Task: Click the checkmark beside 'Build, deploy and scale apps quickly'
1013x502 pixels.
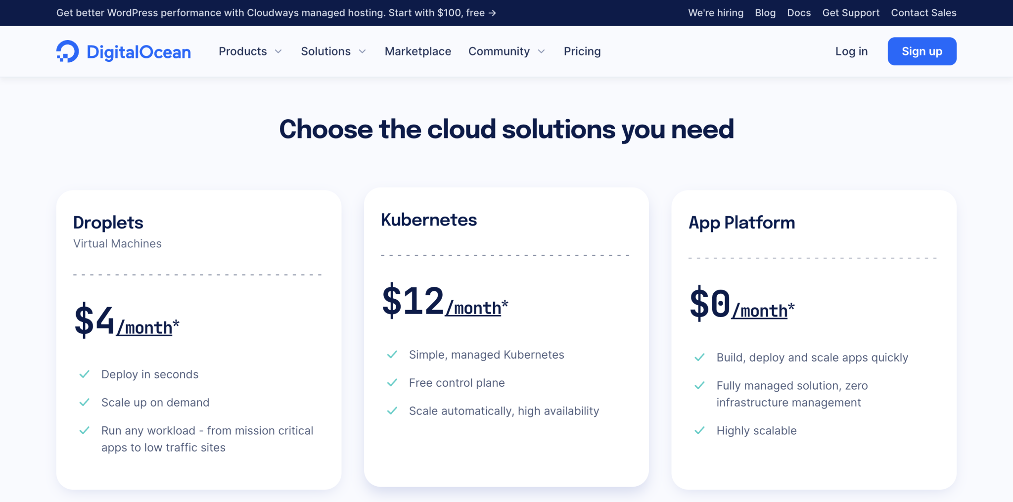Action: tap(700, 357)
